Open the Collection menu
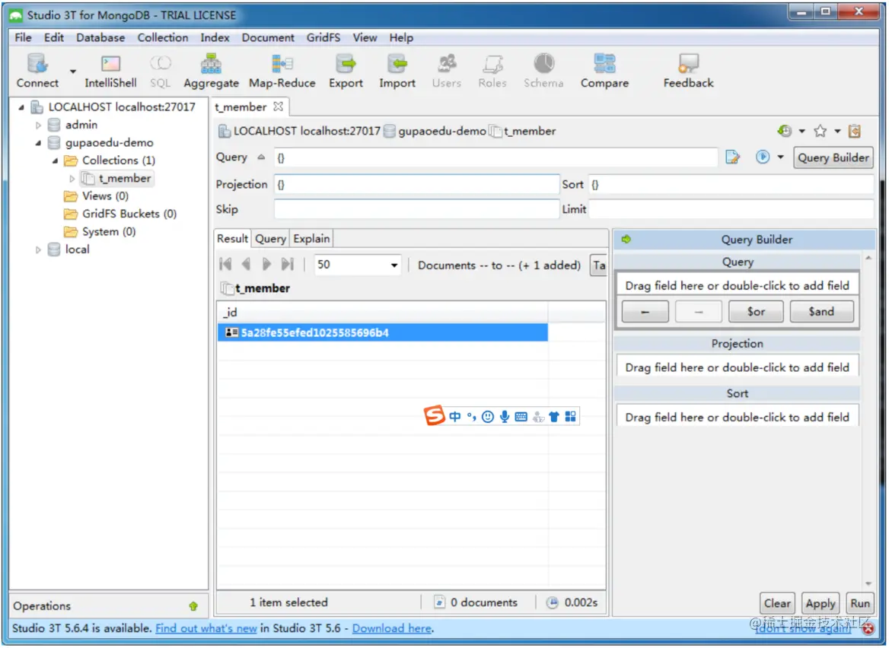 tap(163, 37)
